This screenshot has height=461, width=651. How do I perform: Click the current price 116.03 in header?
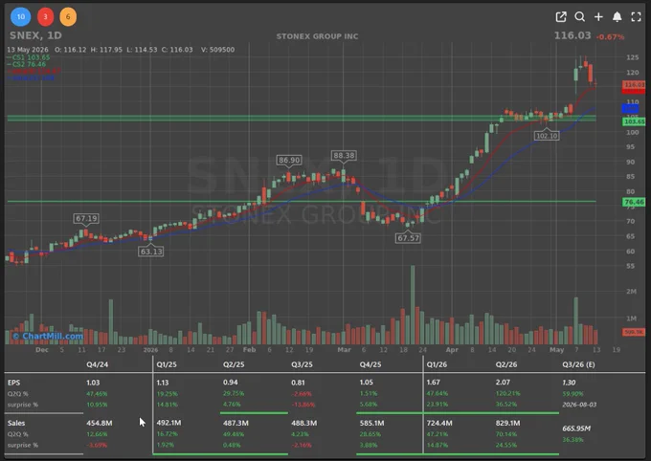(x=572, y=35)
